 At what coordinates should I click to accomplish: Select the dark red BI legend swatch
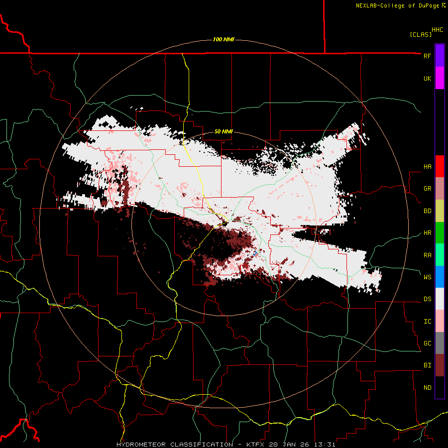point(440,365)
